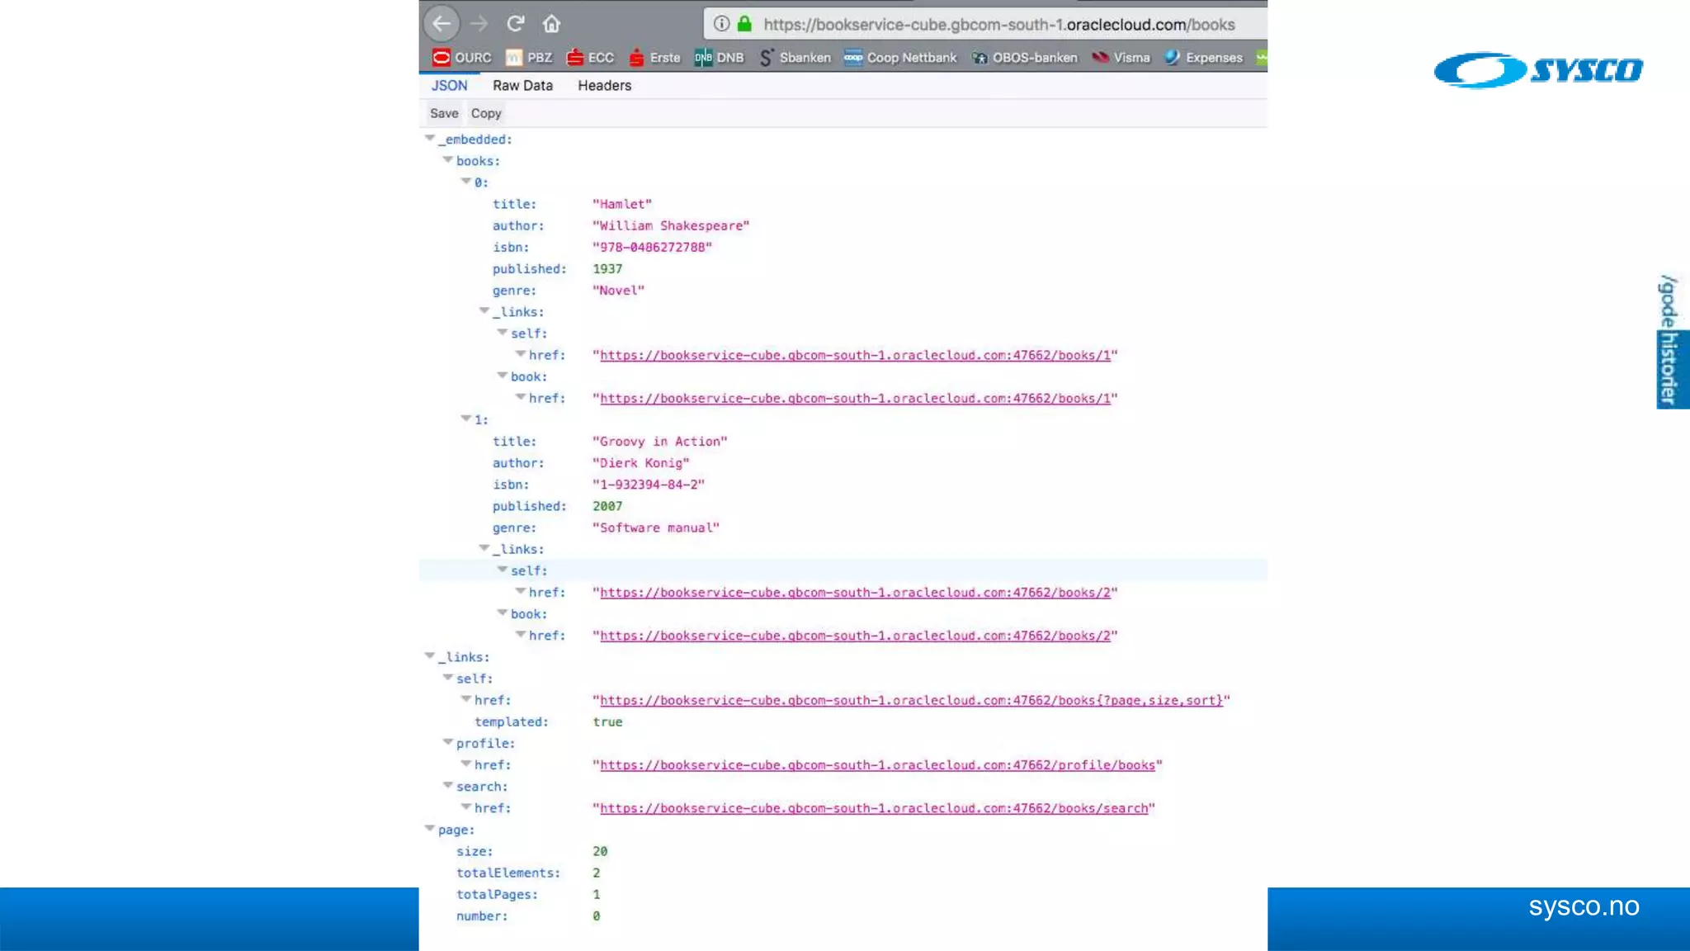Viewport: 1690px width, 951px height.
Task: Collapse the _embedded node
Action: [430, 139]
